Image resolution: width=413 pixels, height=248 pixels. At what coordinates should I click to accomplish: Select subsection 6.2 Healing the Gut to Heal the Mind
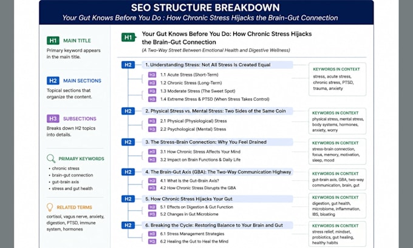click(x=194, y=241)
